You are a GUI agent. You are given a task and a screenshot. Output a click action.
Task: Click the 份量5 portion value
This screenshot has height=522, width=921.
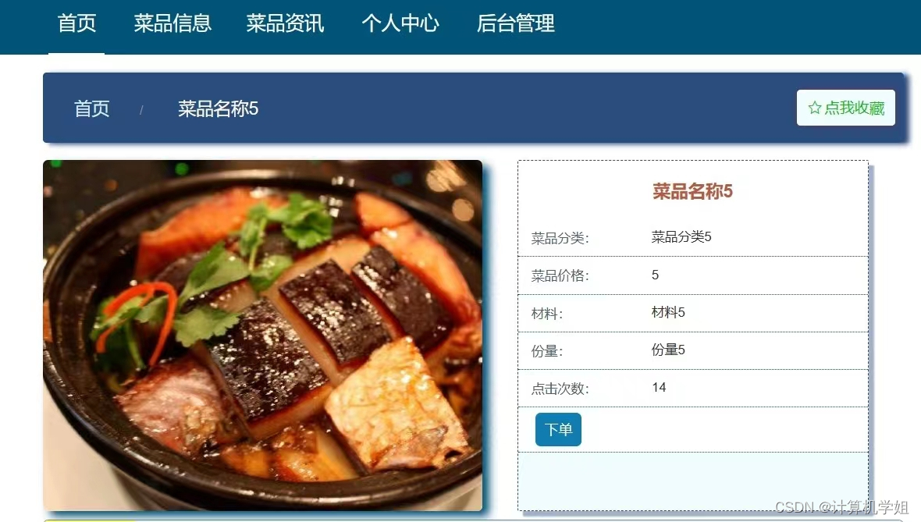pos(668,350)
